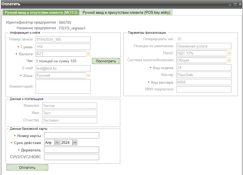The width and height of the screenshot is (243, 175).
Task: Click the Сумма amount field
Action: click(63, 47)
